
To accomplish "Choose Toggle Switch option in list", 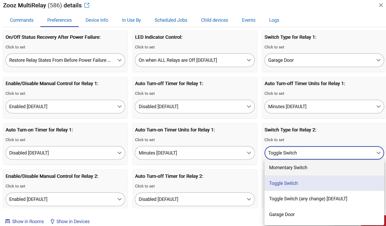I will 324,183.
